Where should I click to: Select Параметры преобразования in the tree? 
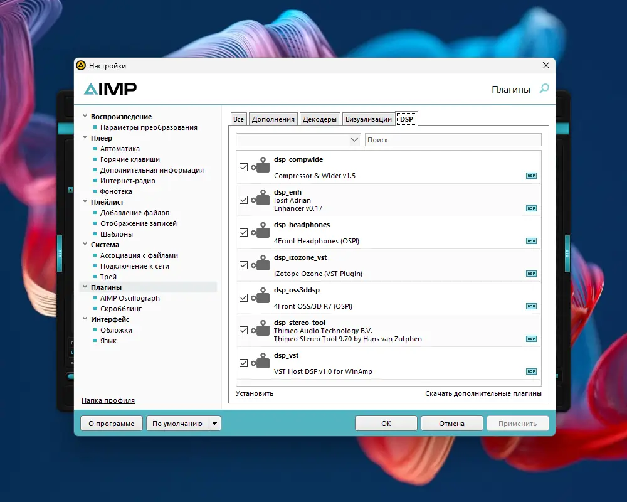pos(149,127)
